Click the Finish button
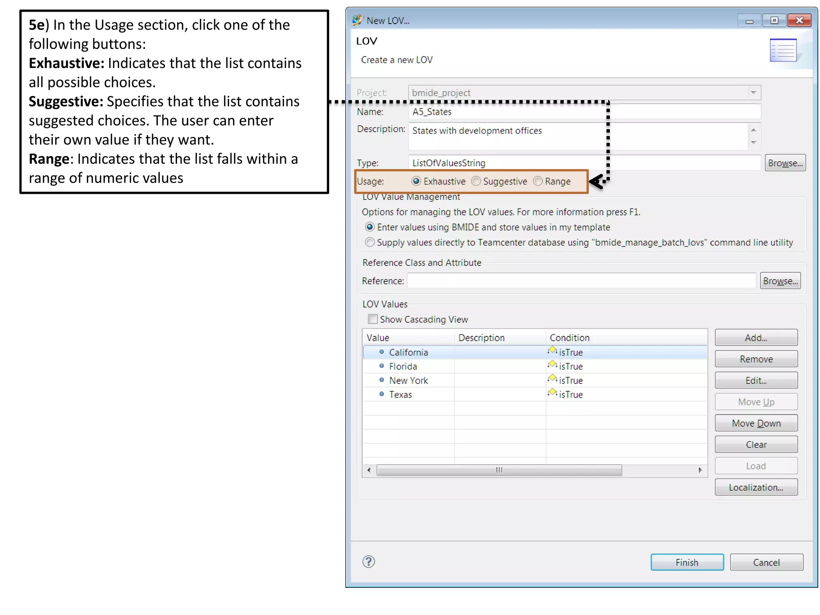This screenshot has width=820, height=615. (687, 562)
